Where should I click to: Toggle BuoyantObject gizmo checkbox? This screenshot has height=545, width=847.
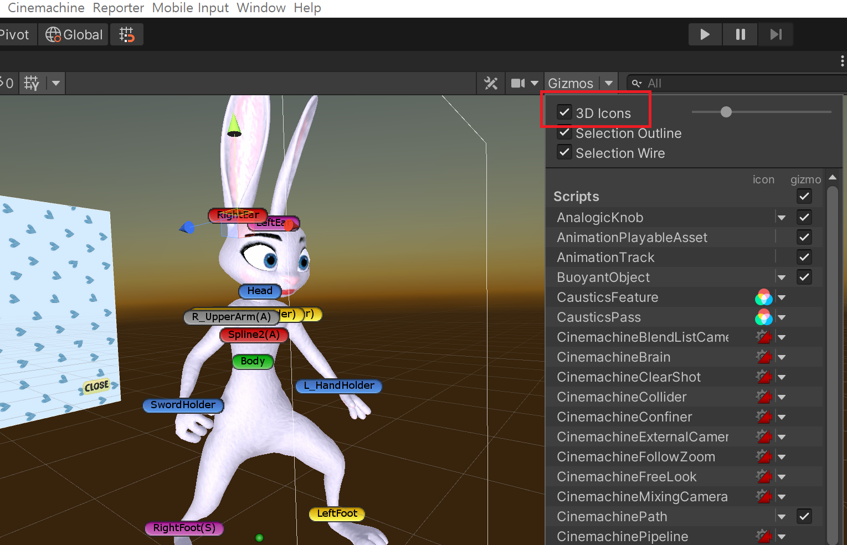804,277
